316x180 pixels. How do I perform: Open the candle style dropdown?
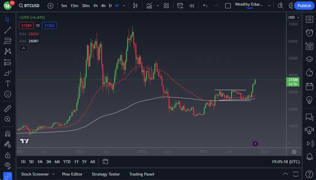coord(135,5)
